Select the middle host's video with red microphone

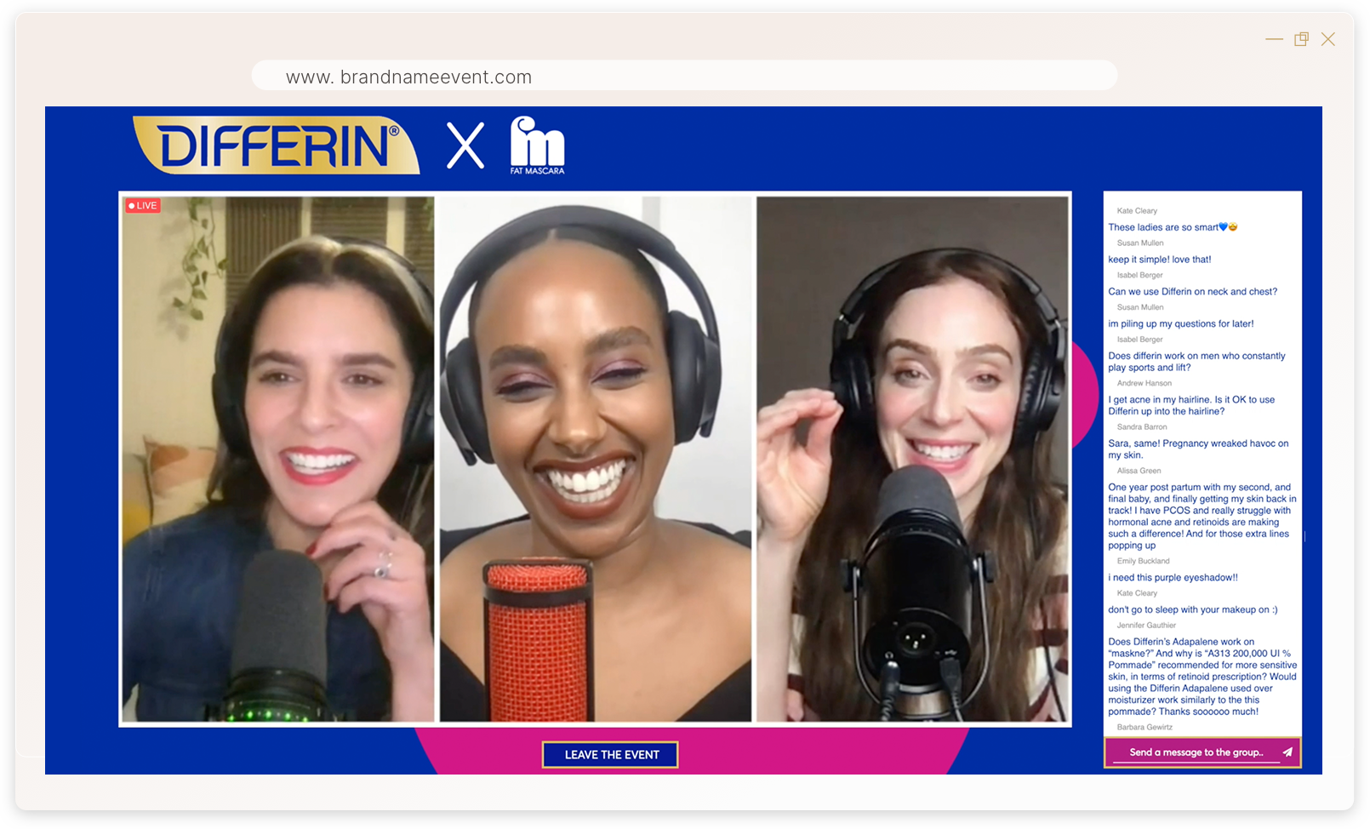(596, 460)
